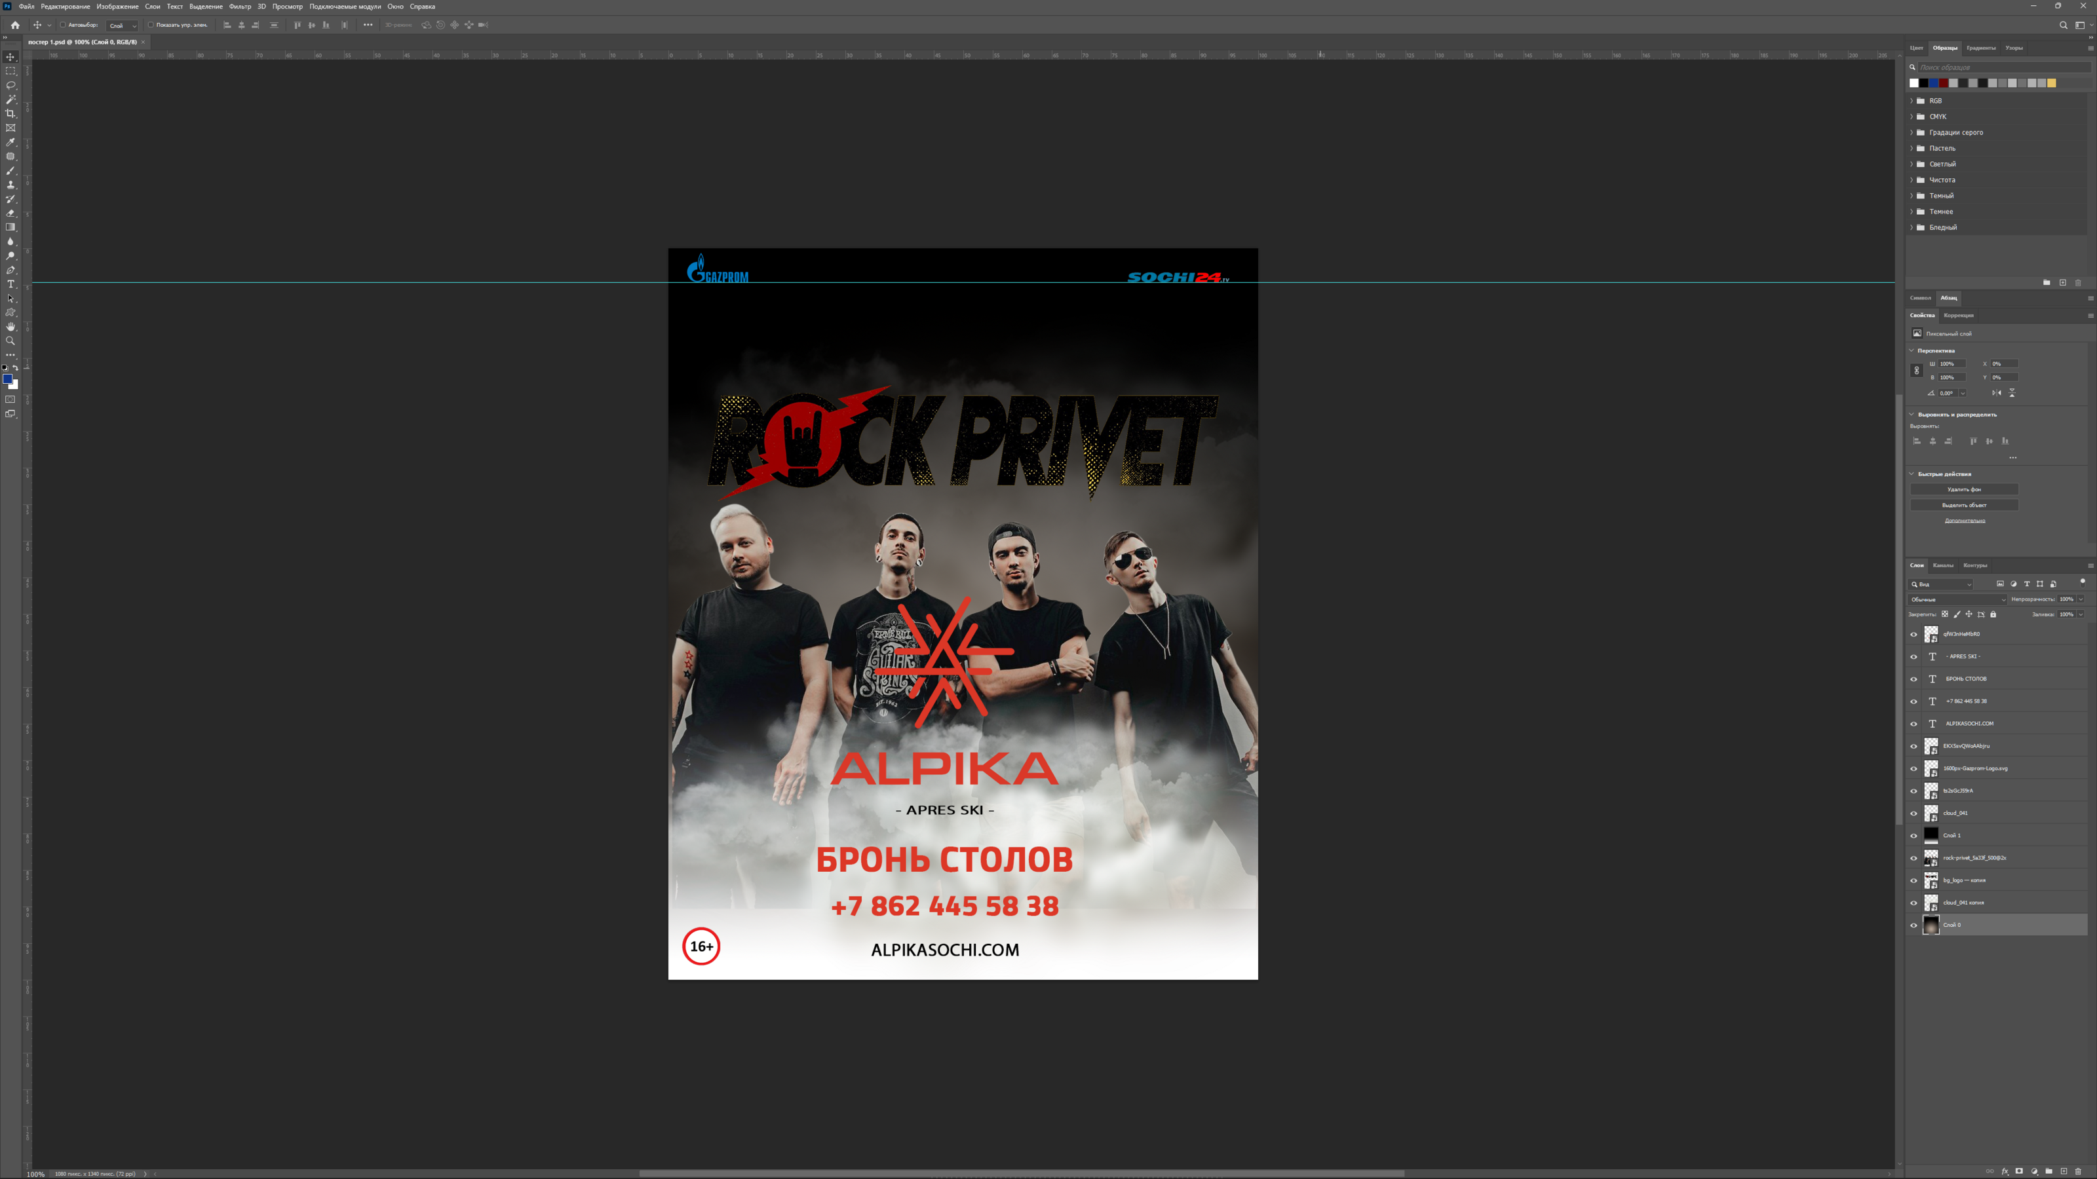Click the swatches search field

(2001, 67)
